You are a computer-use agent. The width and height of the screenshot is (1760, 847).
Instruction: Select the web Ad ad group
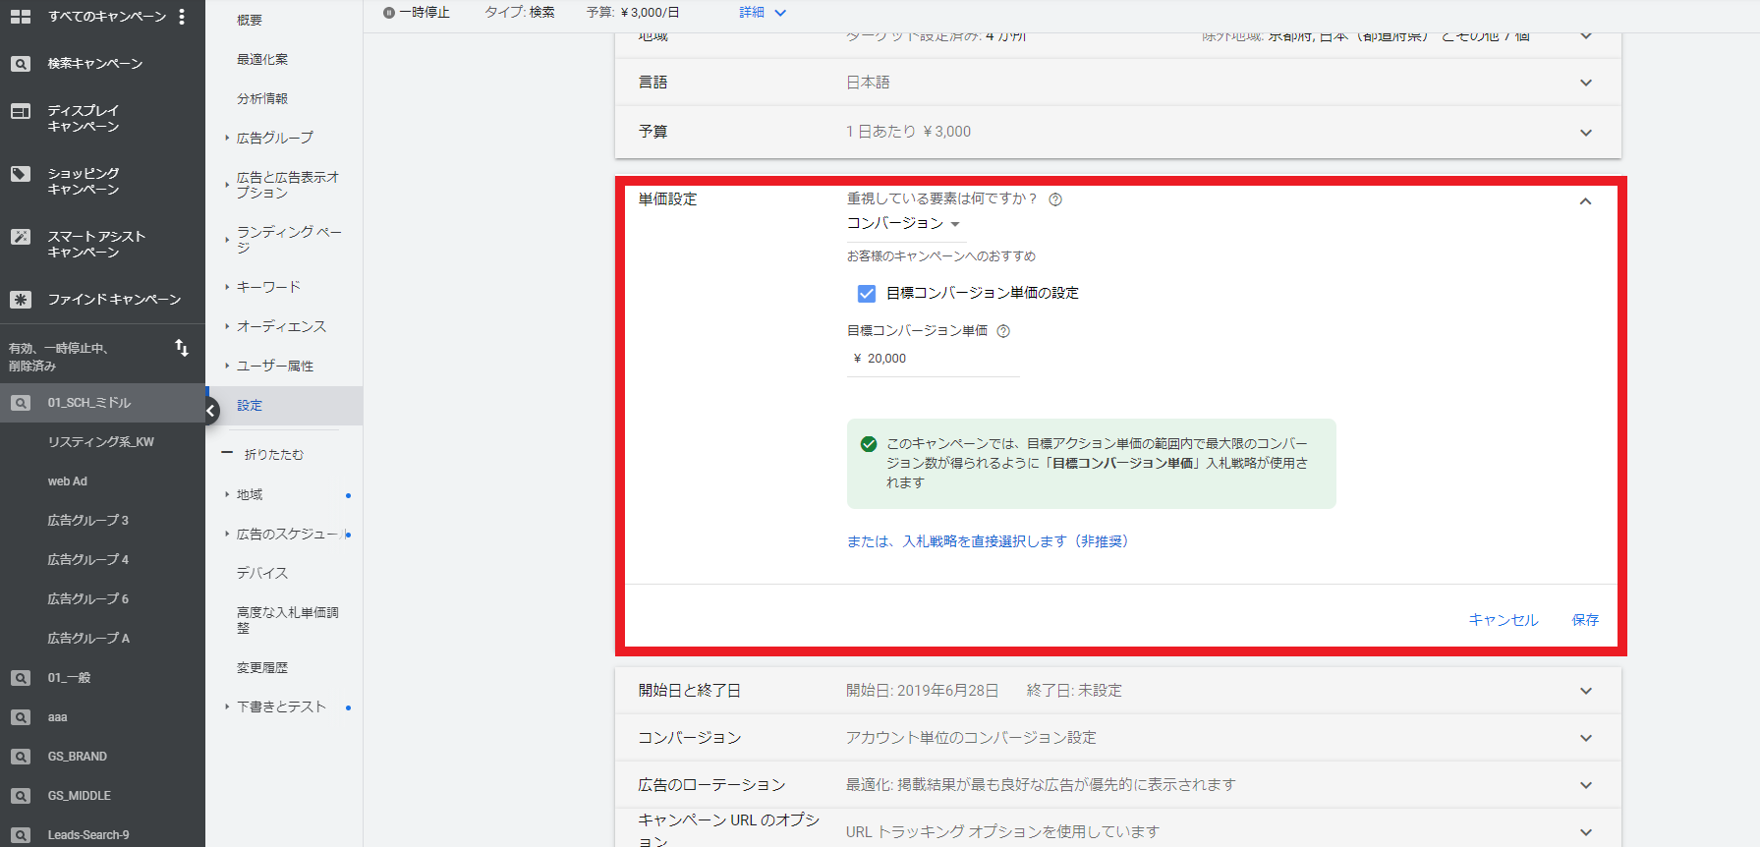point(68,481)
